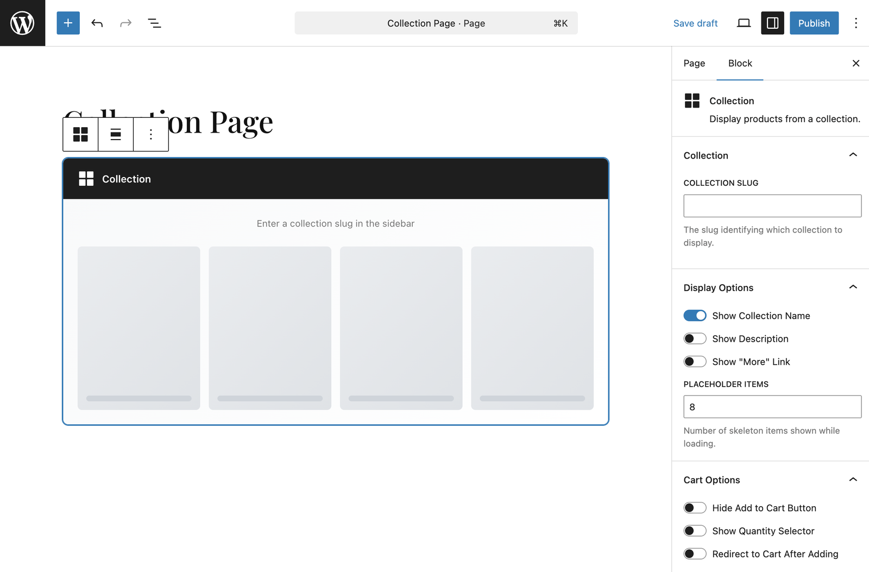Click the Collection block type icon in toolbar
869x572 pixels.
click(x=80, y=134)
